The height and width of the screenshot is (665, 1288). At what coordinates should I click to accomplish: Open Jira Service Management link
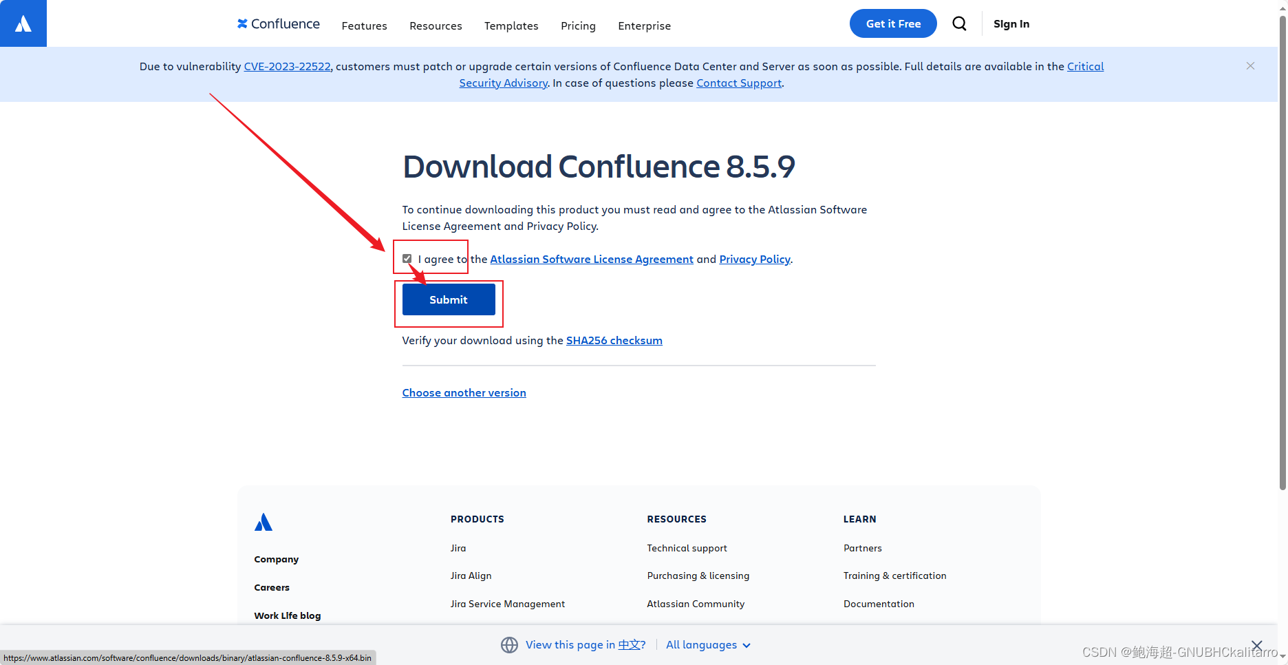coord(508,604)
